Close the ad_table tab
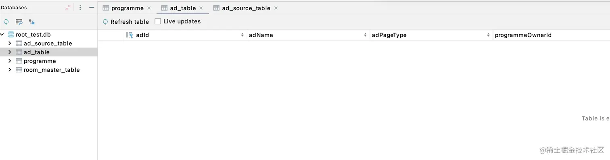This screenshot has width=610, height=160. pyautogui.click(x=201, y=8)
